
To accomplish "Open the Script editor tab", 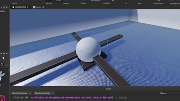I will pyautogui.click(x=39, y=7).
